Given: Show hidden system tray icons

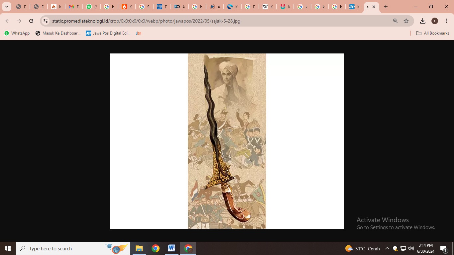Looking at the screenshot, I should (387, 248).
